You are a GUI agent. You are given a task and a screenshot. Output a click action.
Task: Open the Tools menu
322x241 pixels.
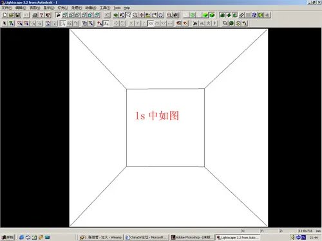tap(117, 8)
